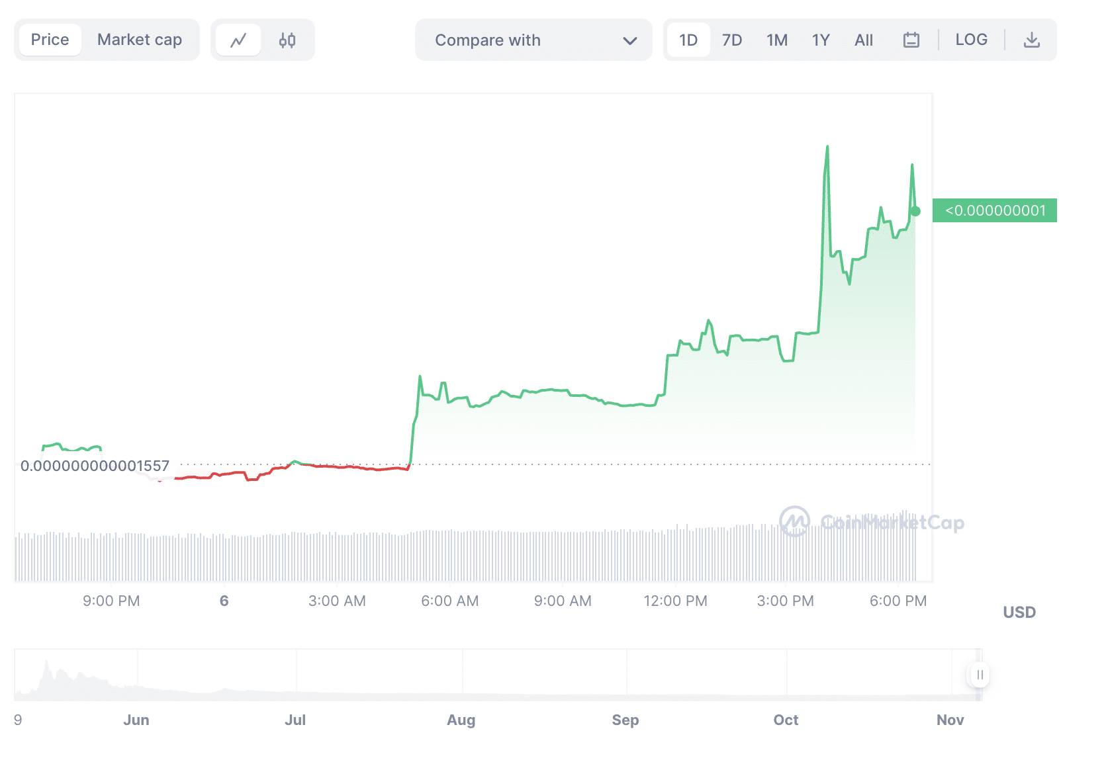Select the 1D time range
The width and height of the screenshot is (1108, 770).
688,40
